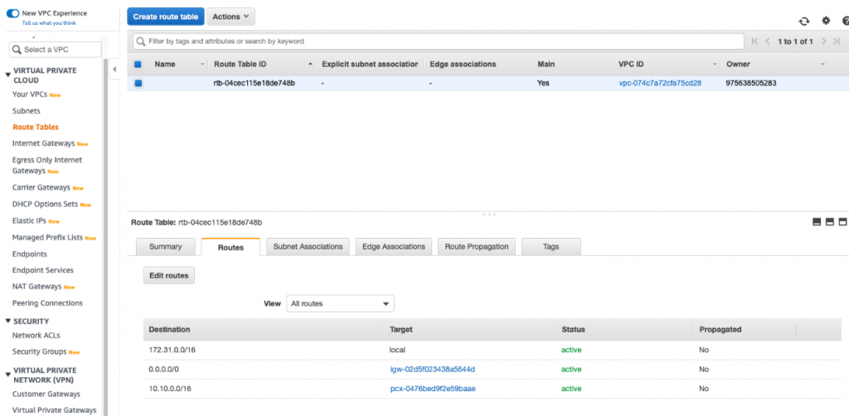Open the Edge Associations tab
The width and height of the screenshot is (849, 416).
coord(394,247)
